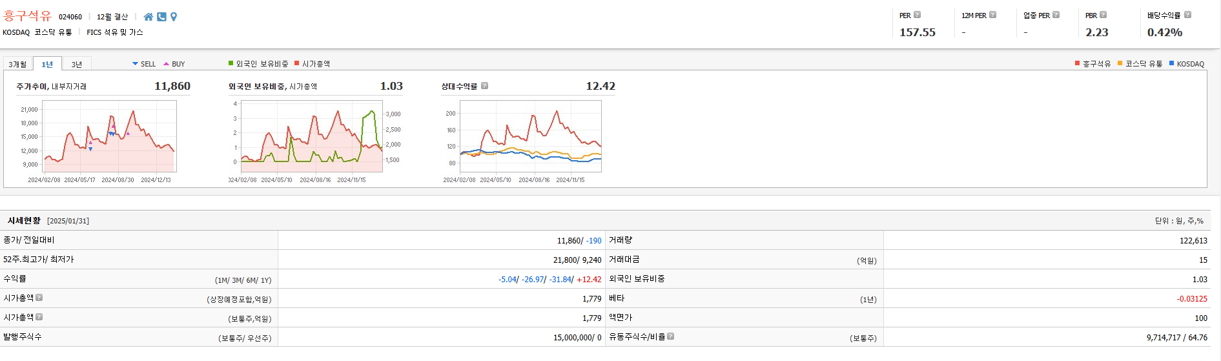Viewport: 1221px width, 361px height.
Task: Switch chart period to 3개월 tab
Action: 17,64
